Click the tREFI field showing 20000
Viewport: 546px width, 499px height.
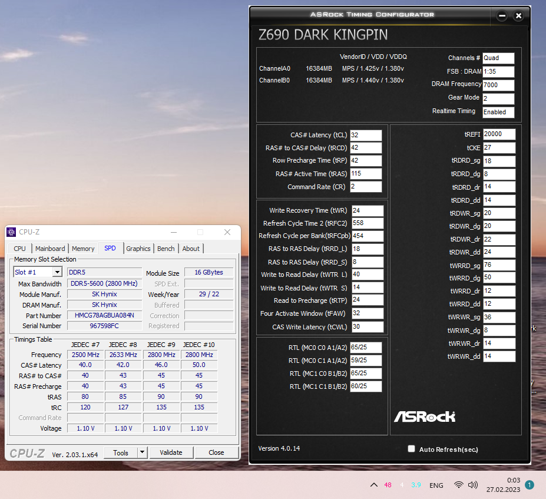499,134
